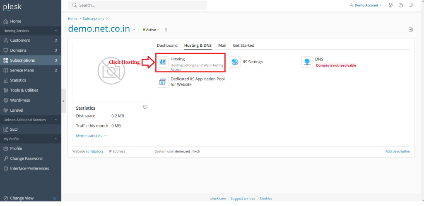Click Change View at sidebar bottom
The height and width of the screenshot is (206, 424).
[22, 198]
